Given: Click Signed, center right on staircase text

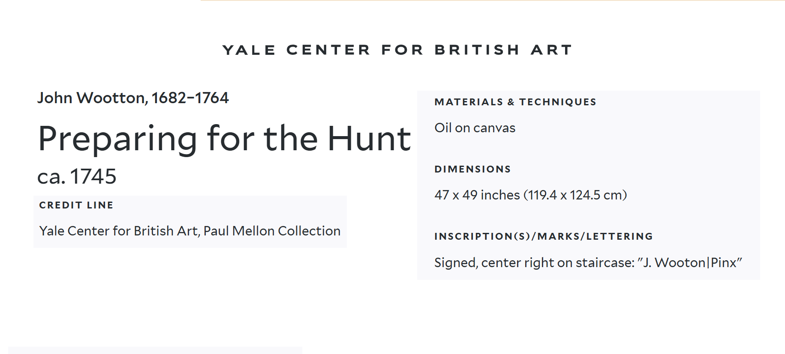Looking at the screenshot, I should point(534,262).
